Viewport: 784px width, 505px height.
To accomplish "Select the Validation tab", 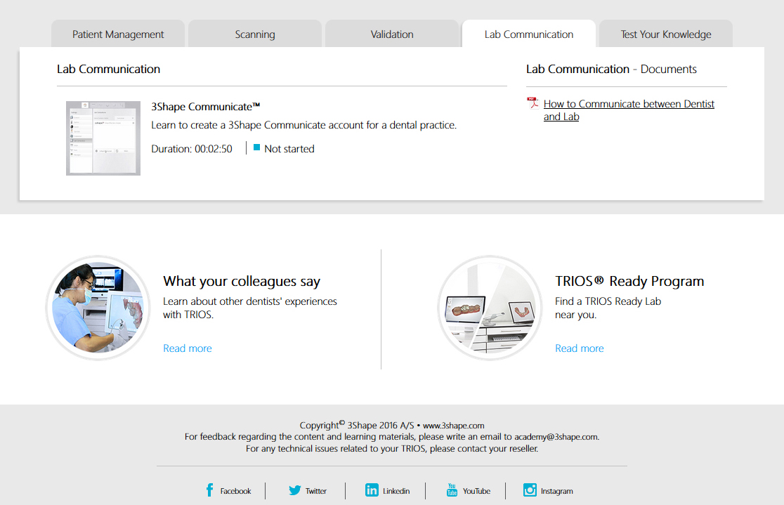I will tap(392, 34).
